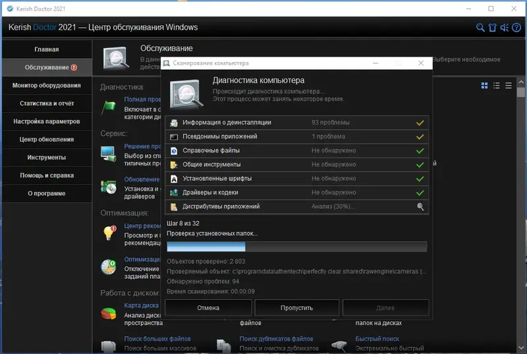Click the Общие инструменты row text

(x=211, y=165)
